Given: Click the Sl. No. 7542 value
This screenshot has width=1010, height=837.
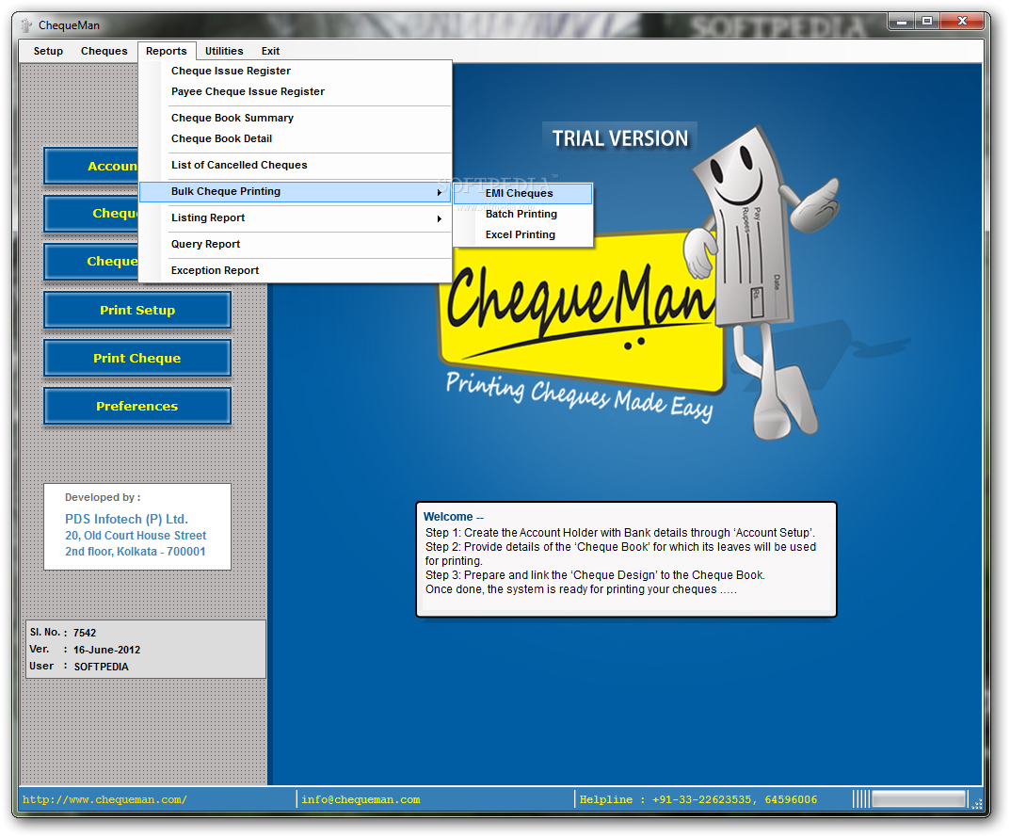Looking at the screenshot, I should [85, 633].
